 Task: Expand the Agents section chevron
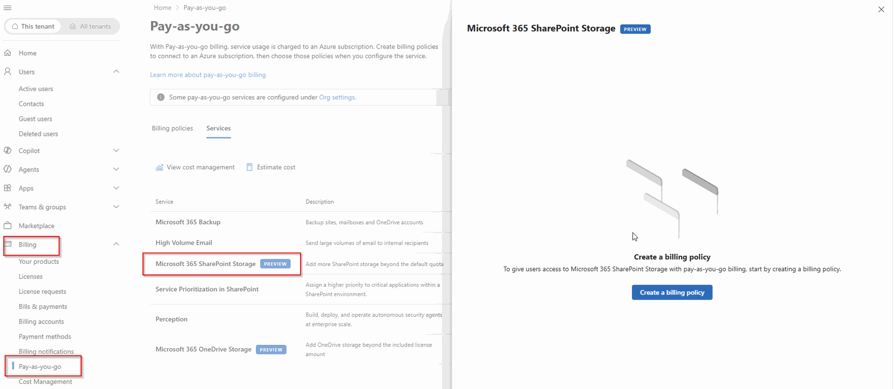[116, 169]
